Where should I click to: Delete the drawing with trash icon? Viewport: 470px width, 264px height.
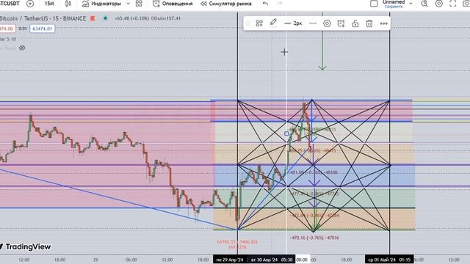coord(369,23)
